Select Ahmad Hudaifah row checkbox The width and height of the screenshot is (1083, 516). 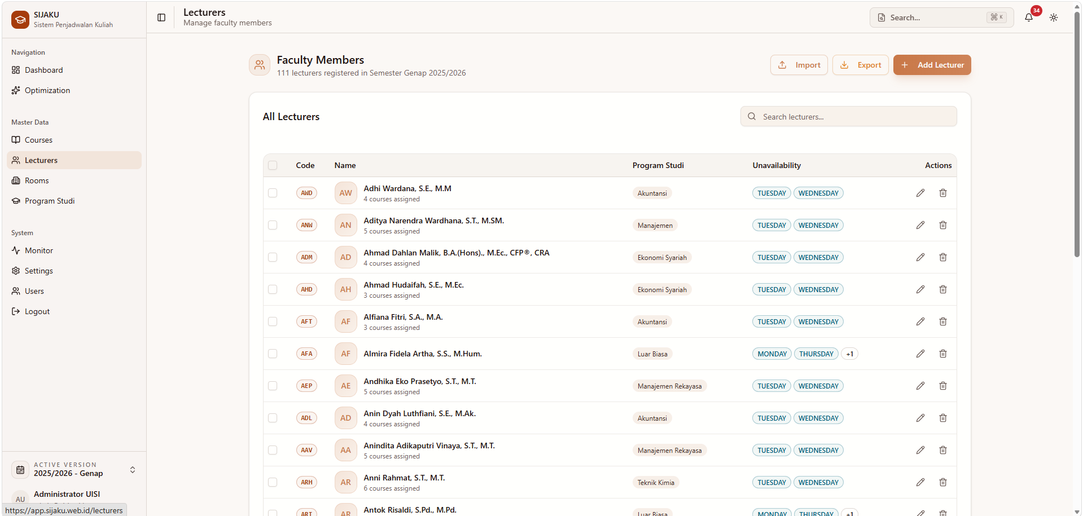[273, 289]
